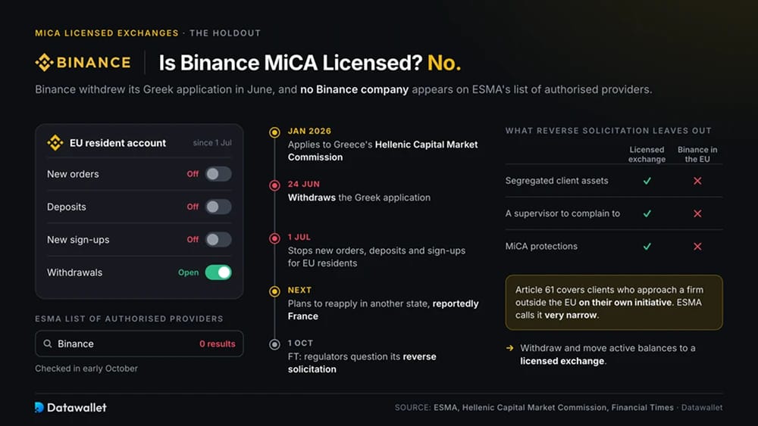Click the 'Licensed exchange' column header
Viewport: 758px width, 426px height.
[x=647, y=154]
